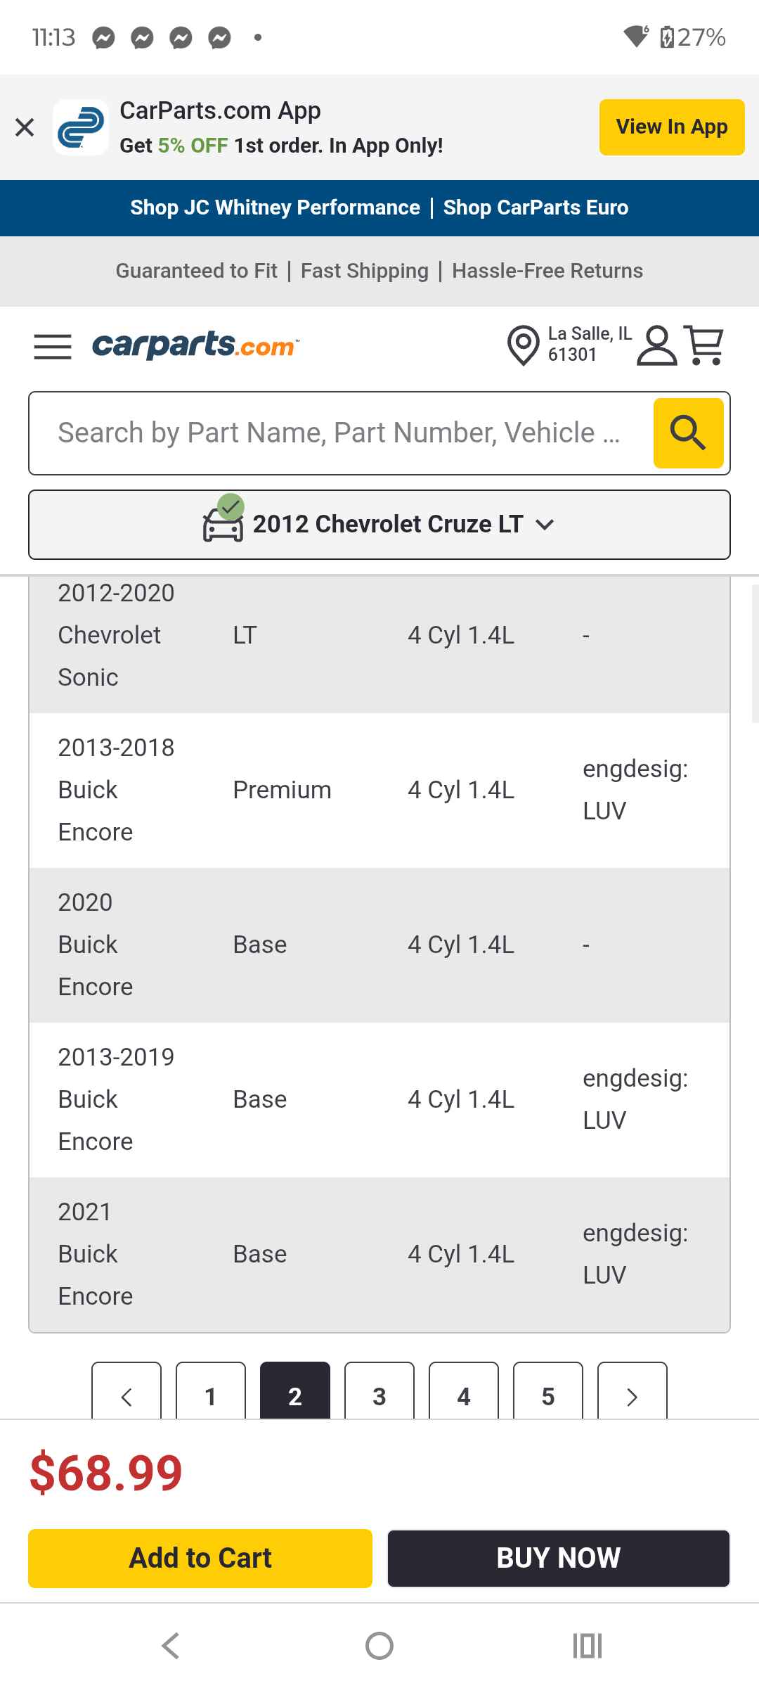The height and width of the screenshot is (1688, 759).
Task: Tap the BUY NOW button
Action: click(559, 1558)
